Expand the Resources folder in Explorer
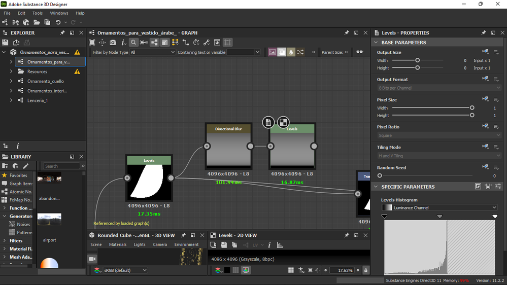The height and width of the screenshot is (285, 507). [11, 72]
